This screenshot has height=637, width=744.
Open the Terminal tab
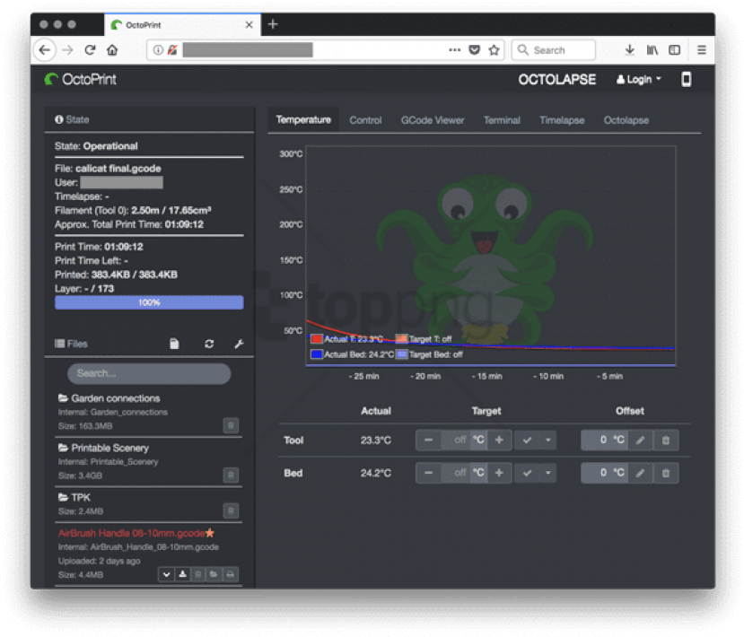click(x=502, y=120)
